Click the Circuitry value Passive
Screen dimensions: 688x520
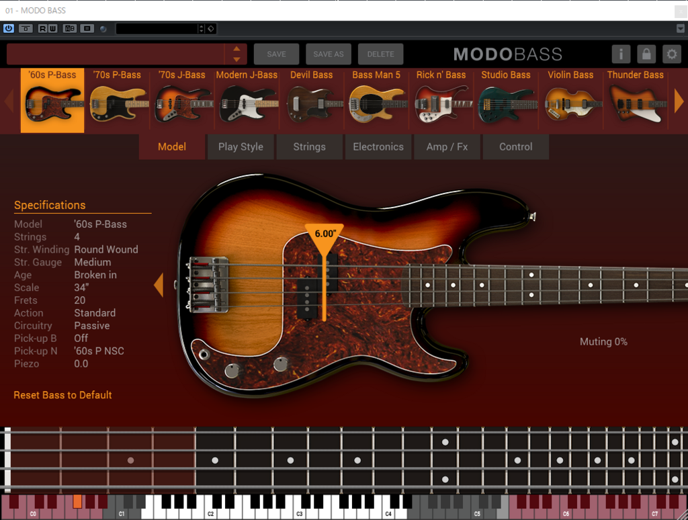coord(91,326)
